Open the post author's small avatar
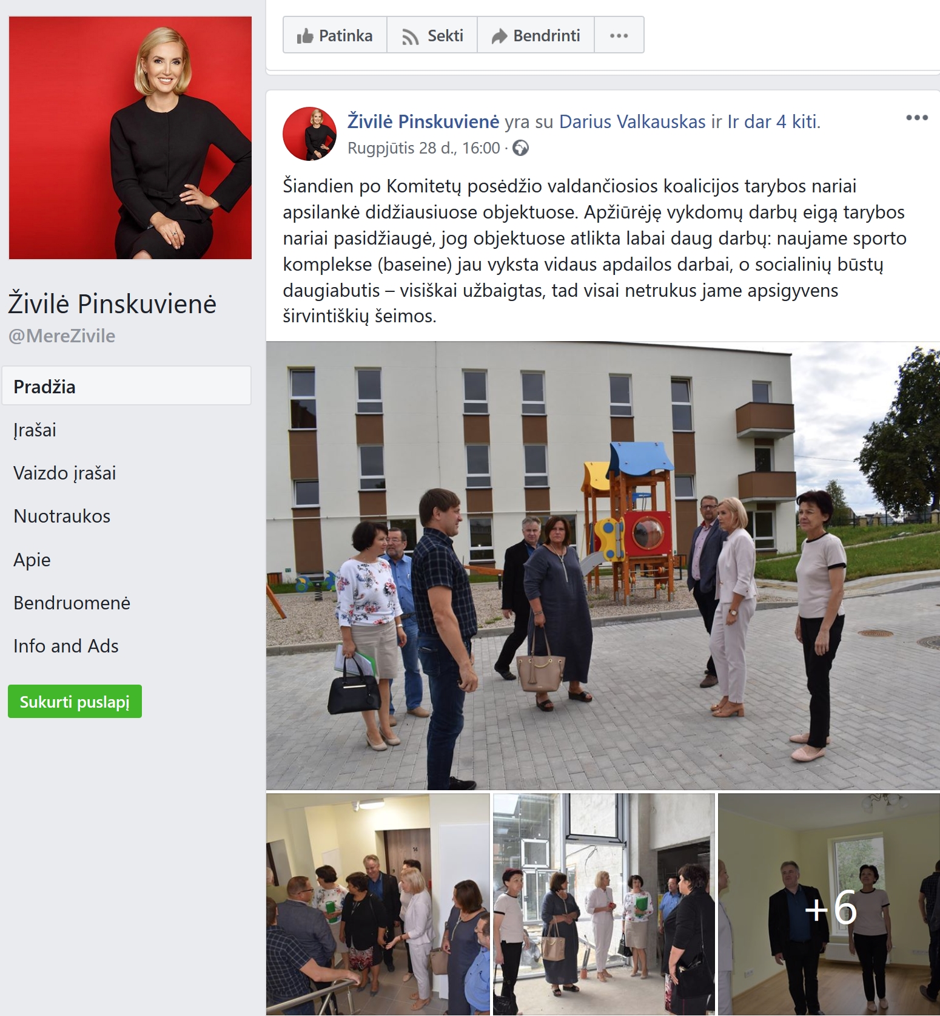This screenshot has height=1016, width=940. (x=309, y=134)
